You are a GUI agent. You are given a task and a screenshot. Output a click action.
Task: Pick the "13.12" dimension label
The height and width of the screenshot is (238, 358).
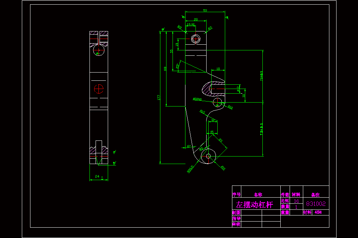(191, 24)
